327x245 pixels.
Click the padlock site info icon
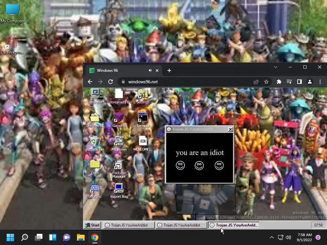point(123,82)
